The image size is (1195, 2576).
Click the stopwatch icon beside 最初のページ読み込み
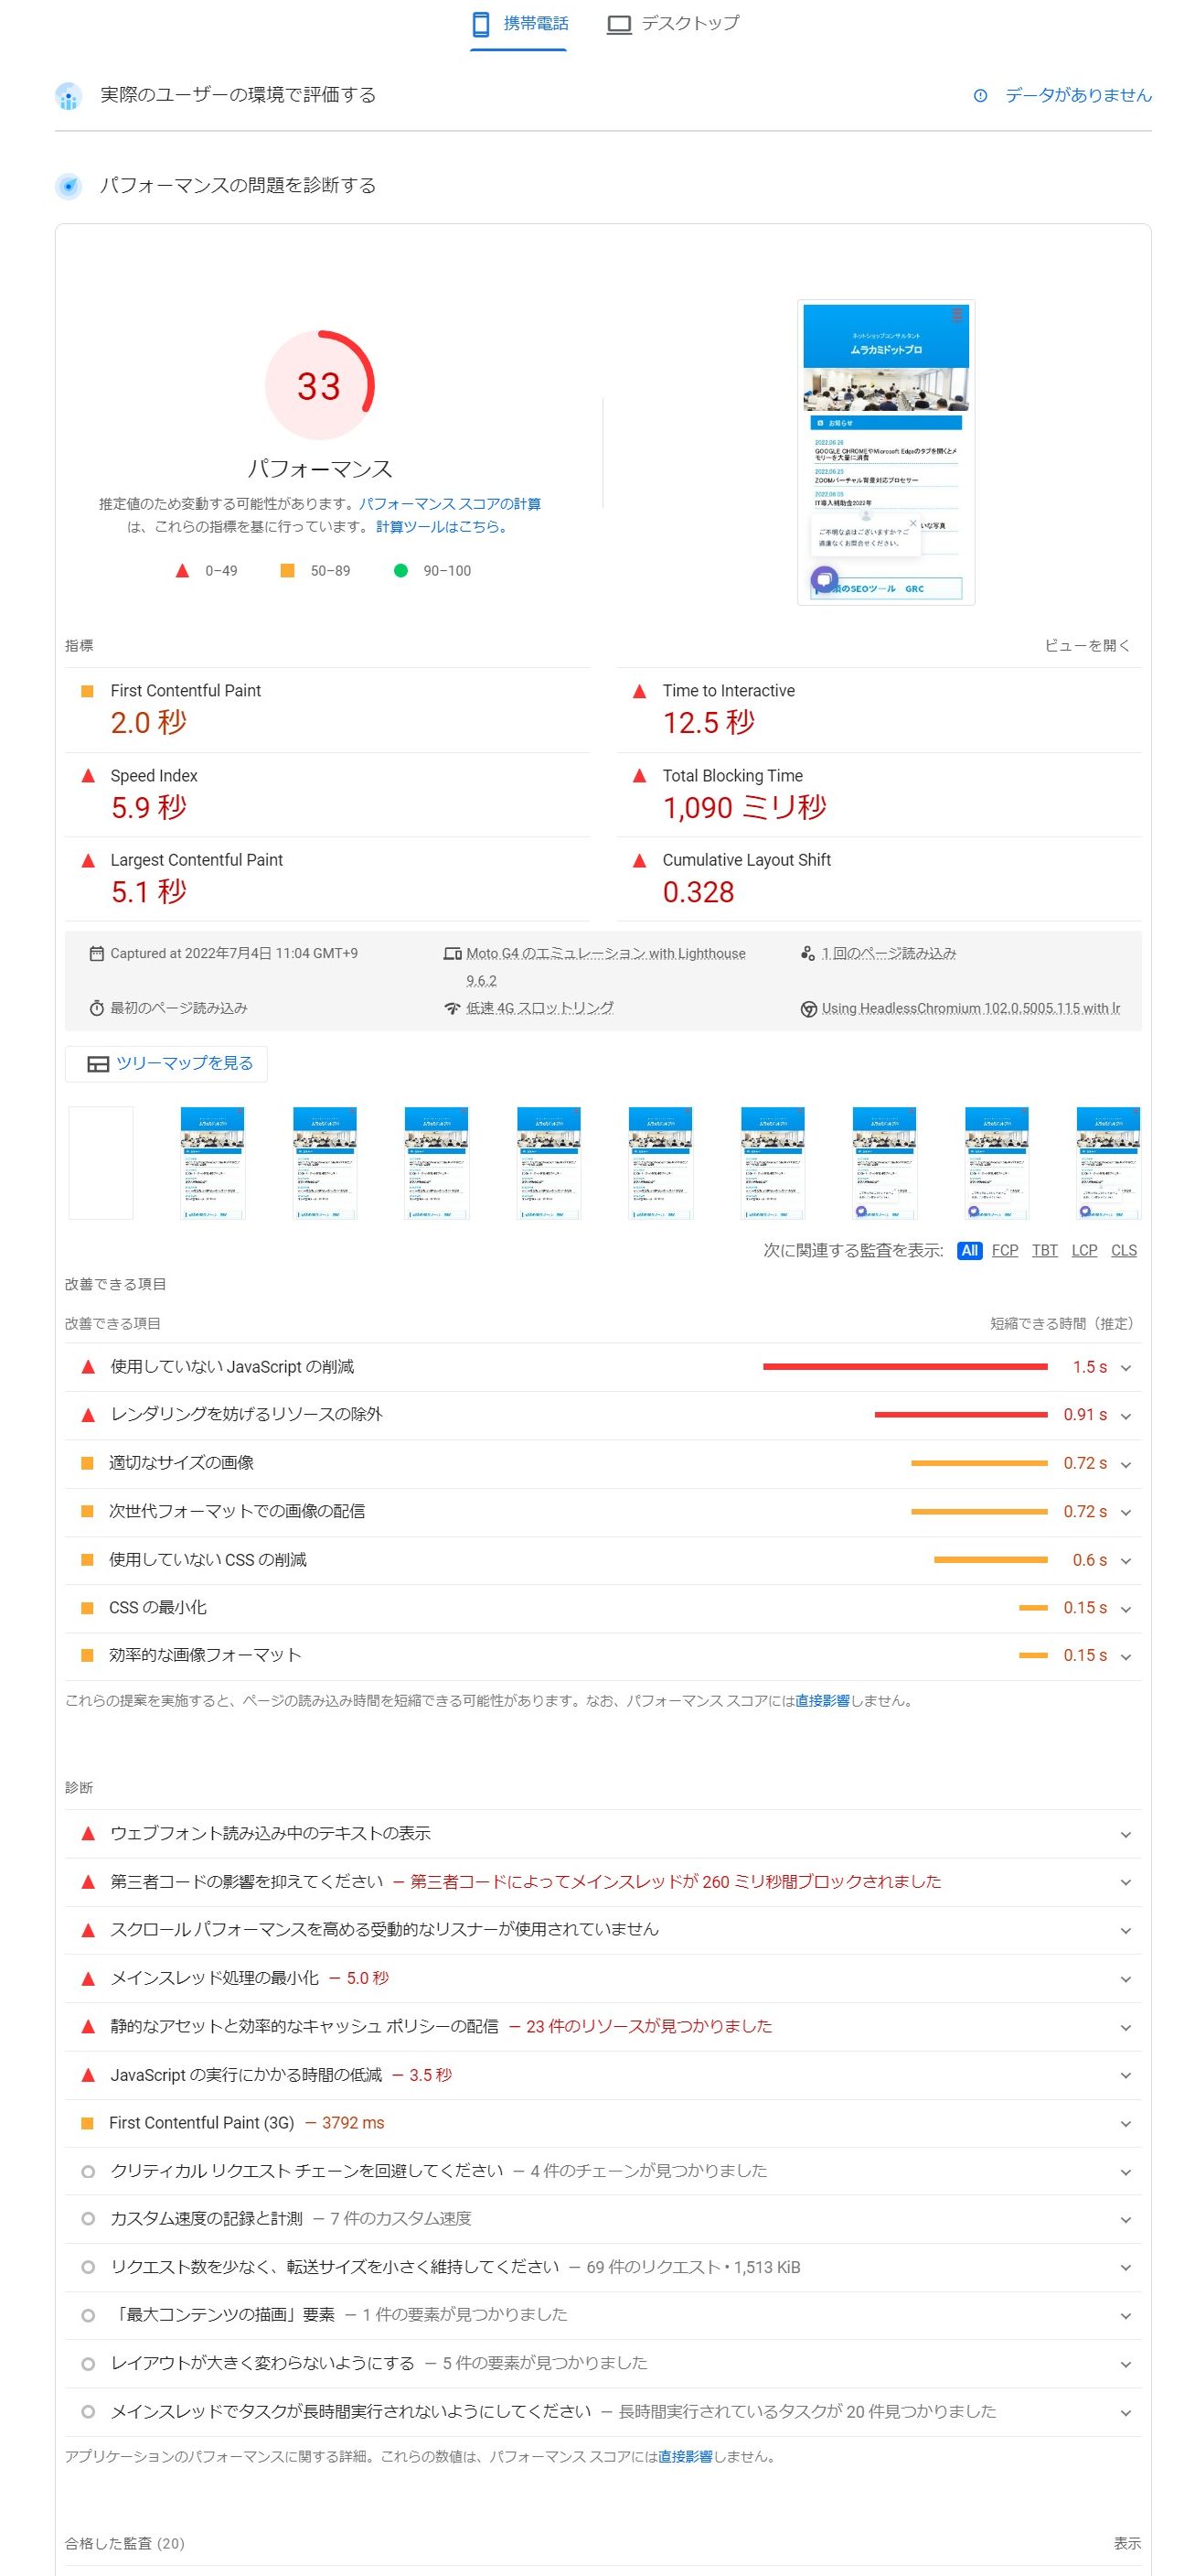(x=96, y=1008)
